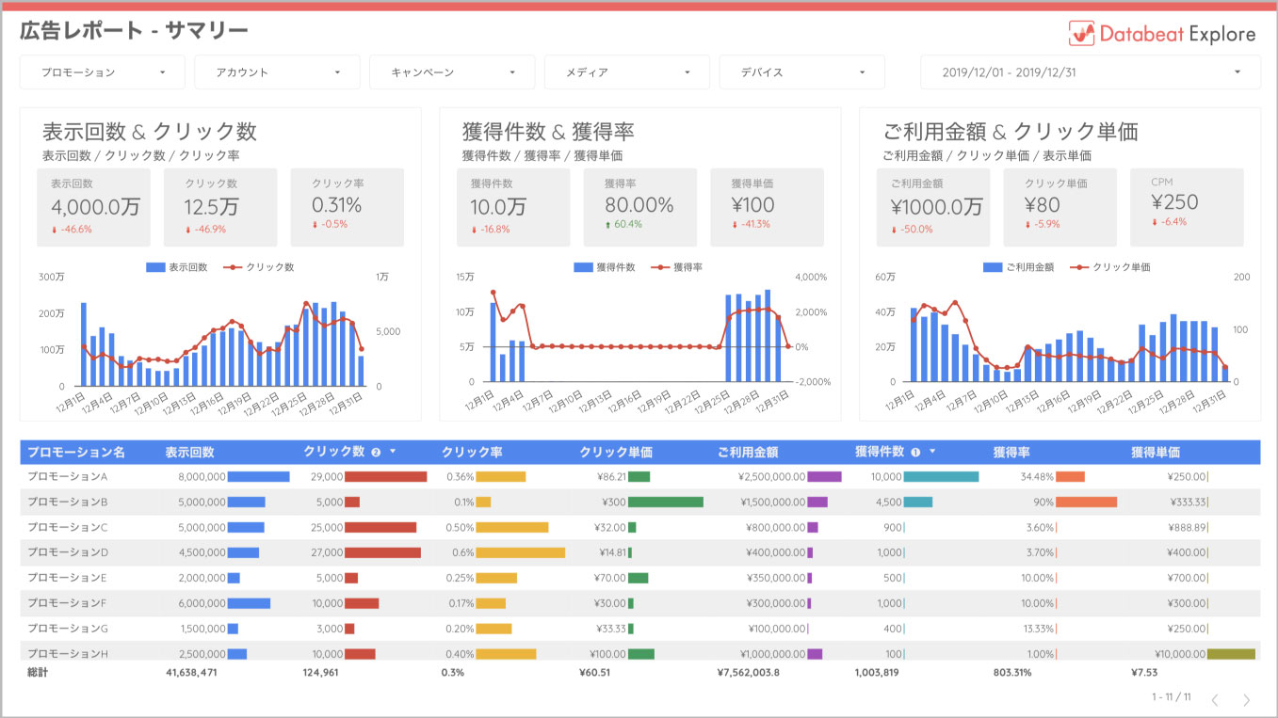Click the 獲得率 scorecard showing 80.00%
Viewport: 1278px width, 718px height.
tap(640, 207)
